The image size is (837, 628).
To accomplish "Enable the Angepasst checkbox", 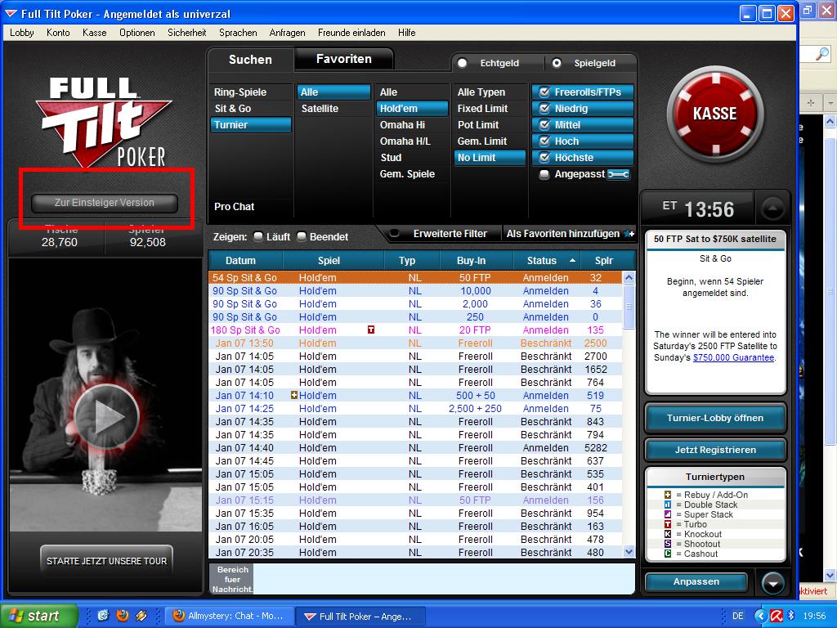I will click(544, 174).
